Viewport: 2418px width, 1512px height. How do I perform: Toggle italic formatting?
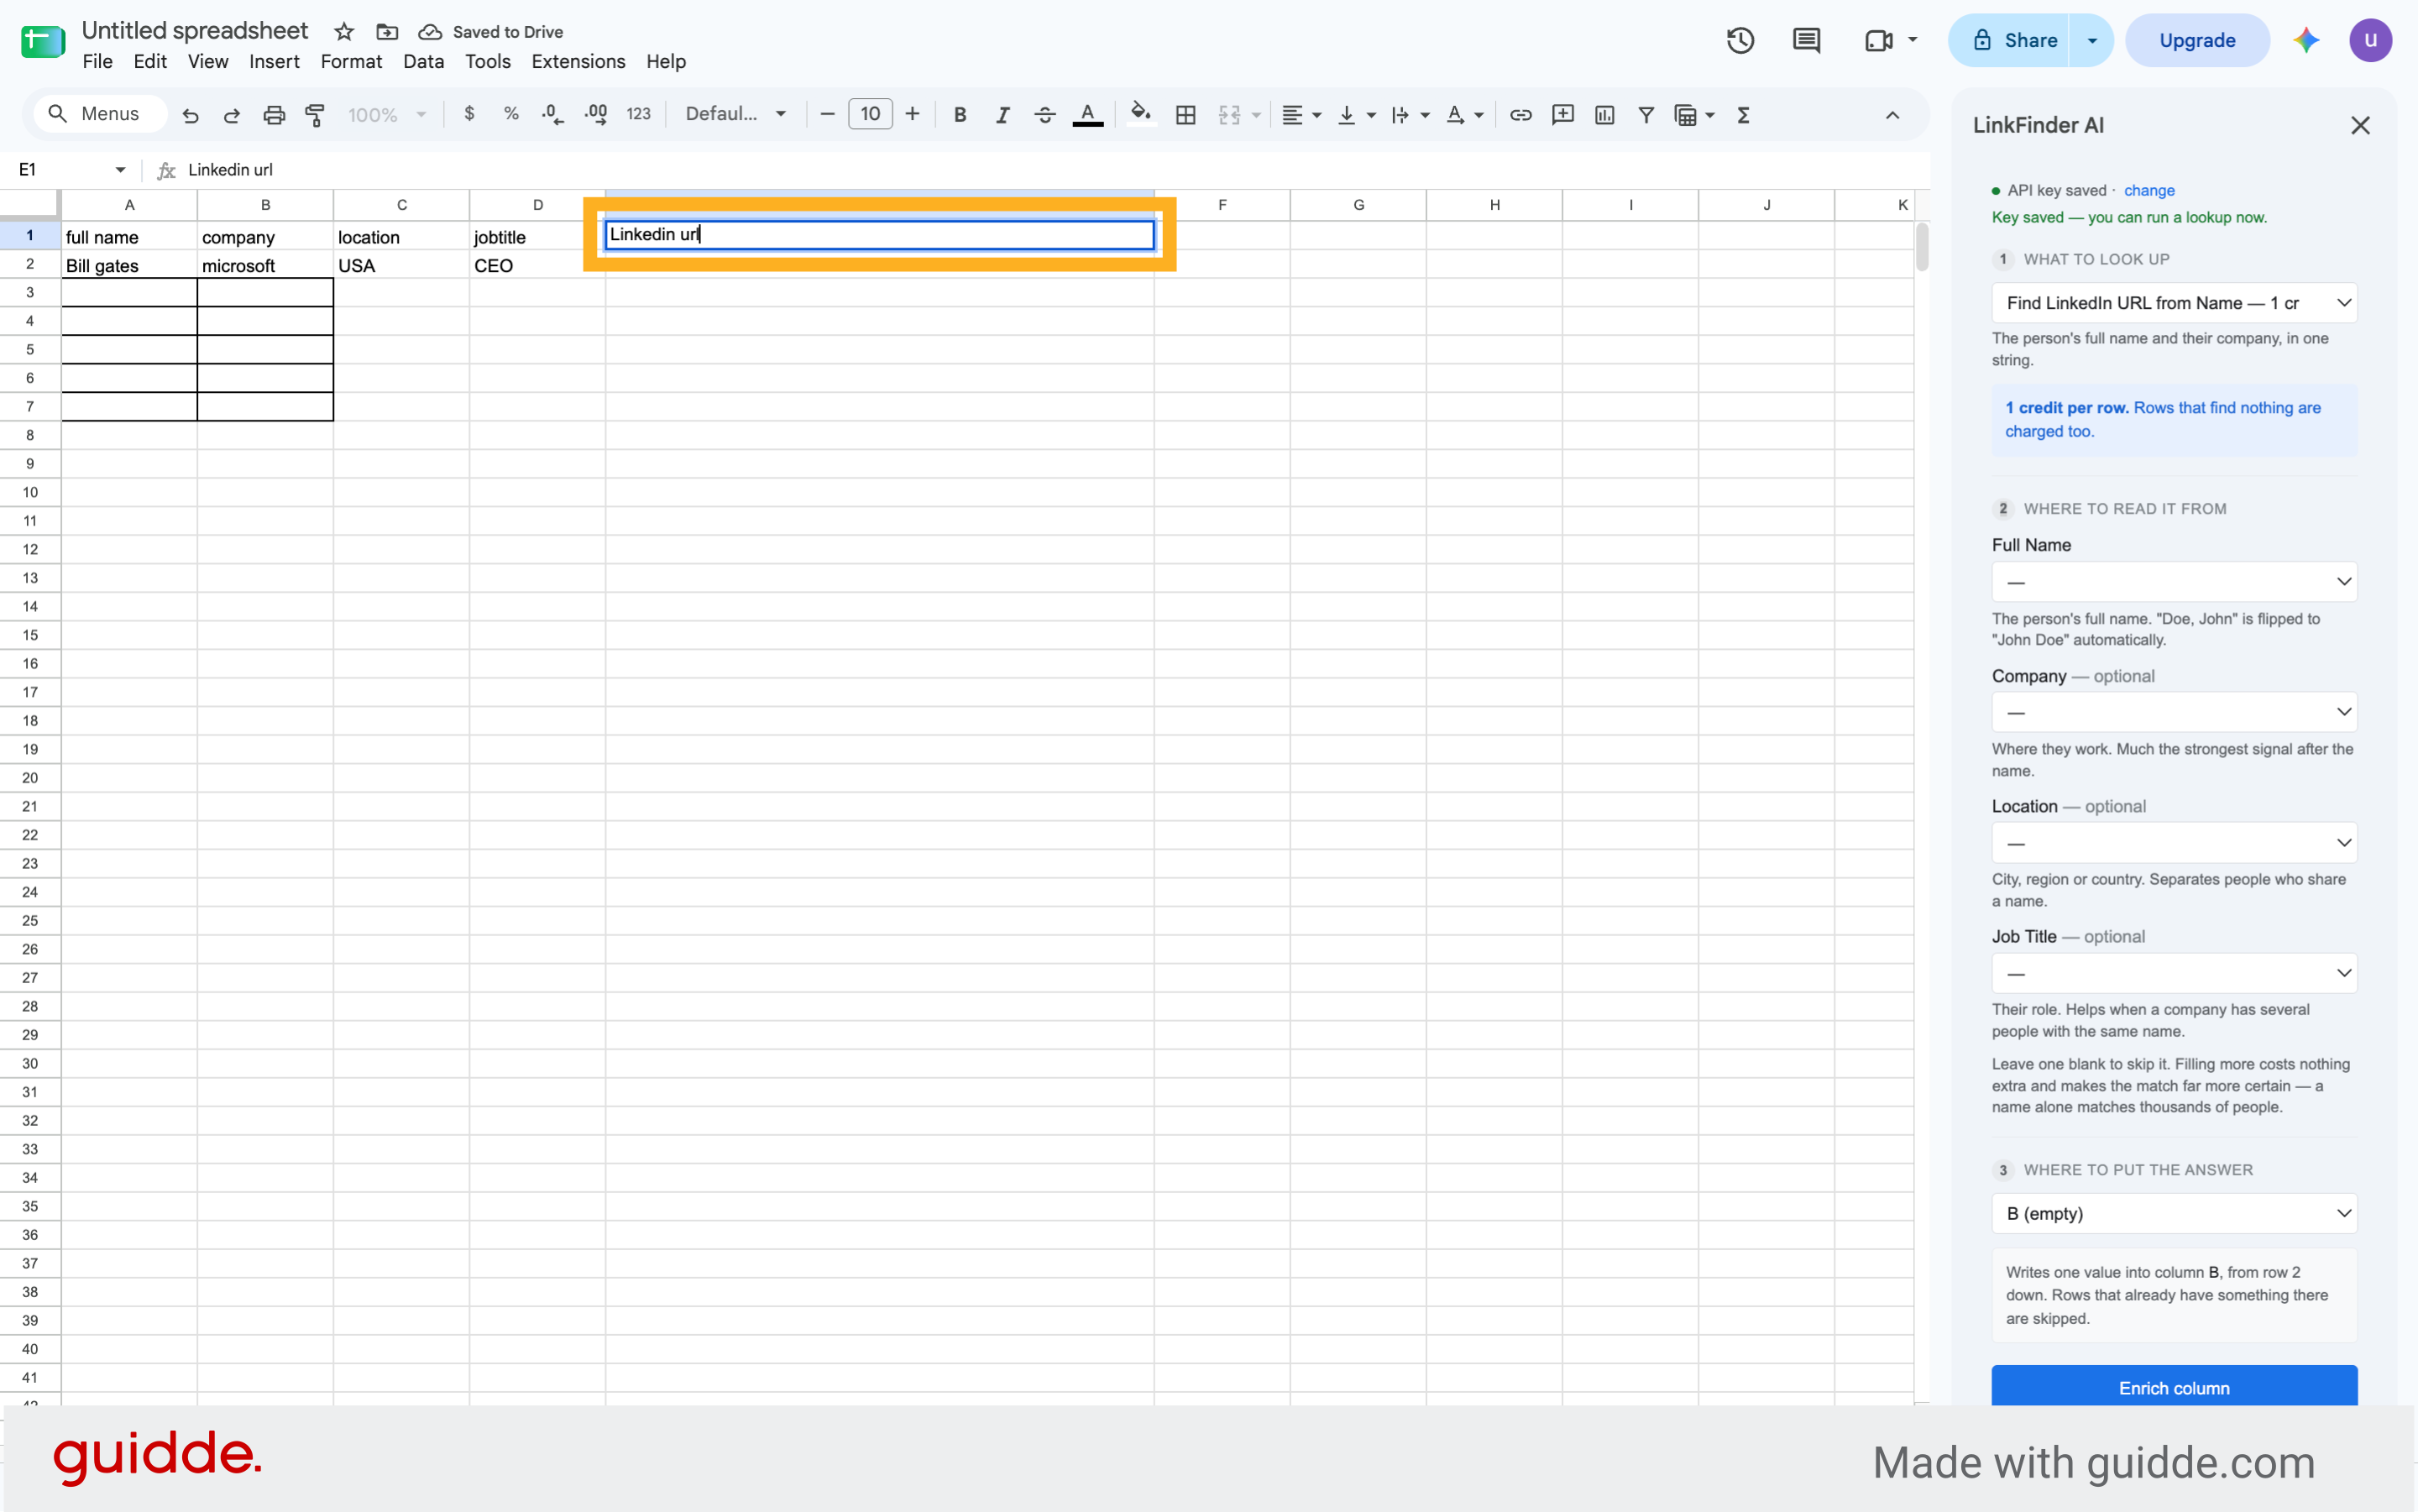point(1002,115)
